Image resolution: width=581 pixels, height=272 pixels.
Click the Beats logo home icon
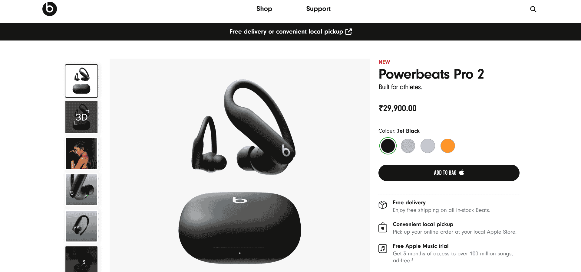pyautogui.click(x=50, y=9)
